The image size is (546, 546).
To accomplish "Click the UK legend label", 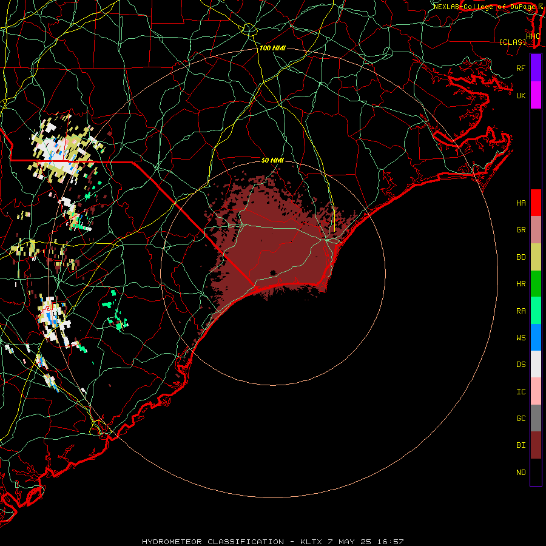I will click(x=521, y=95).
